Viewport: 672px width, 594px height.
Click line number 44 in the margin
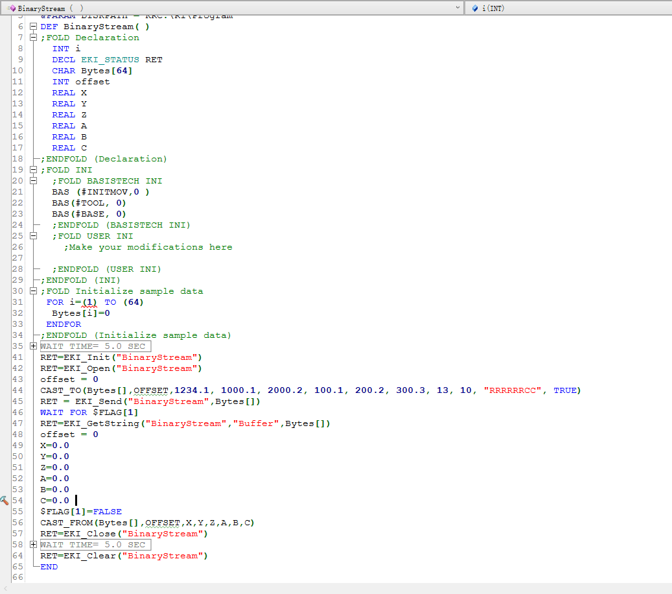pos(17,390)
